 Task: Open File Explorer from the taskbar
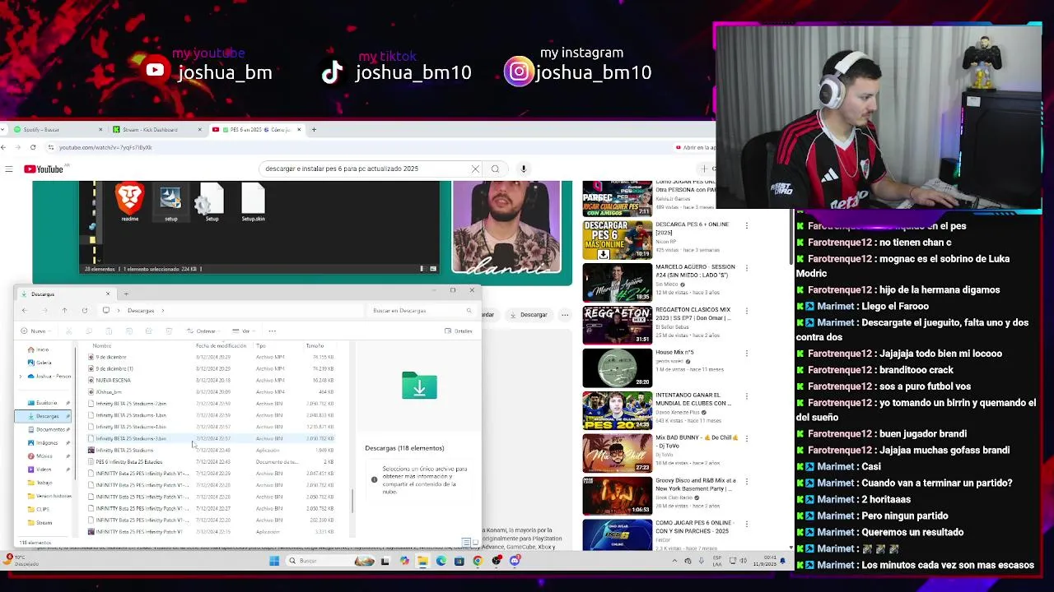tap(422, 561)
